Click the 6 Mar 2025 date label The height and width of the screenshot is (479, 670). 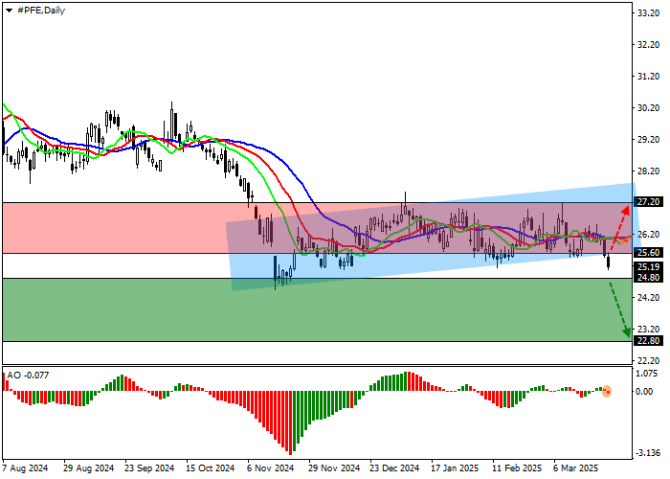tap(574, 469)
